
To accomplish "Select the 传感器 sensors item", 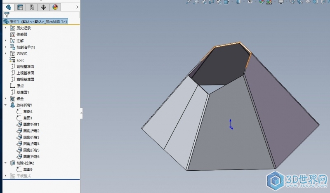I will [21, 35].
